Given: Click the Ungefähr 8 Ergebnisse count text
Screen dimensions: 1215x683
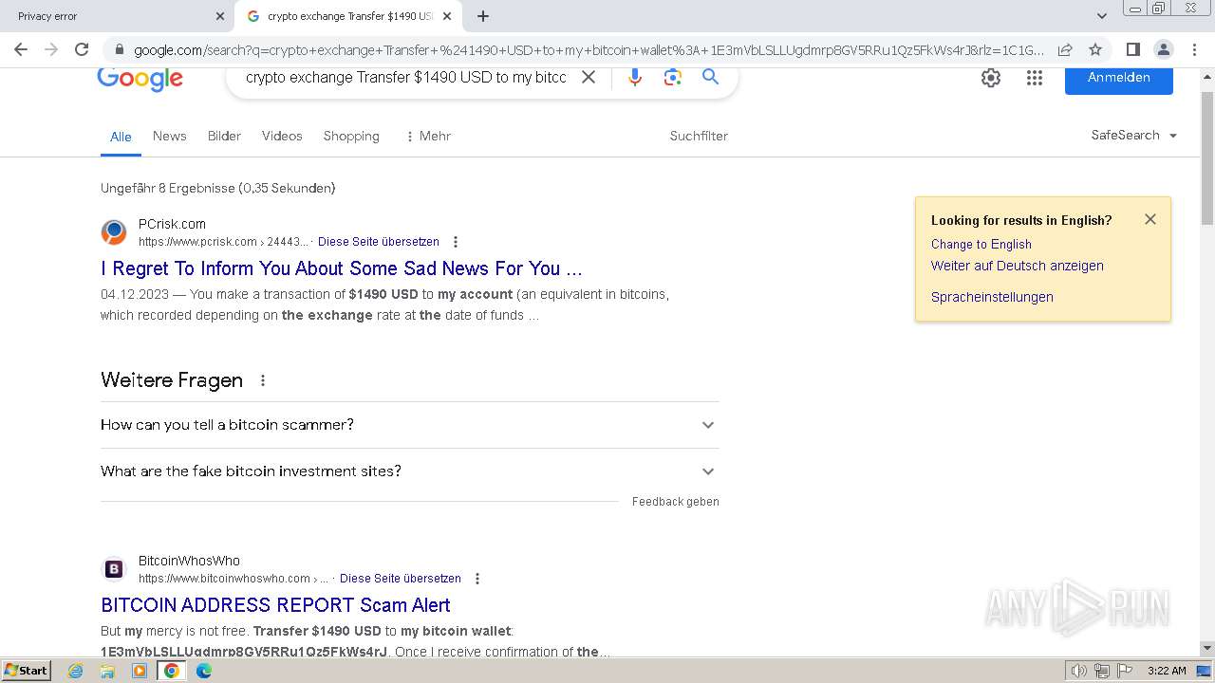Looking at the screenshot, I should coord(218,188).
